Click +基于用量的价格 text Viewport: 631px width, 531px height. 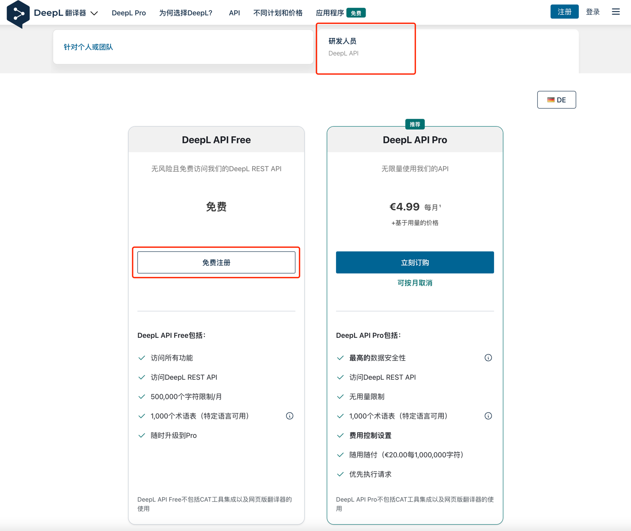(415, 223)
